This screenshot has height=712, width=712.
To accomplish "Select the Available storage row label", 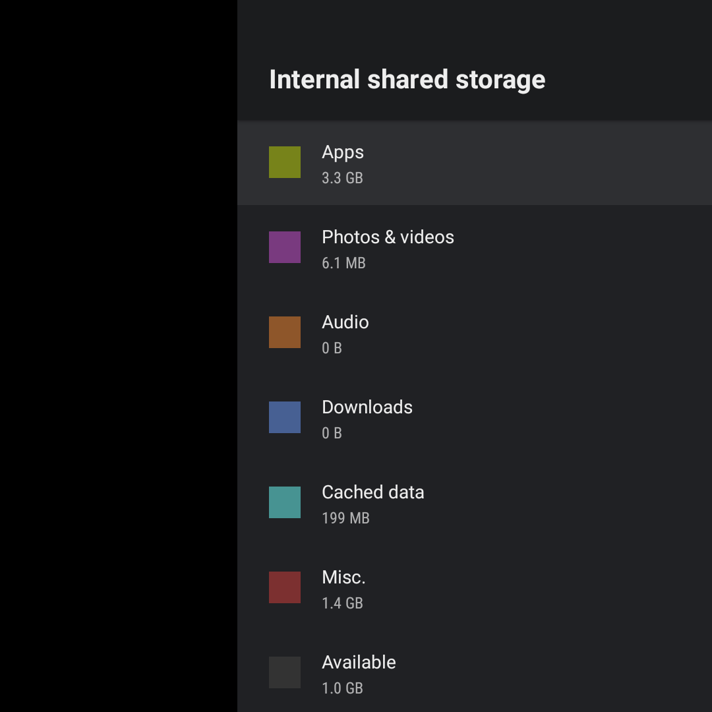I will (359, 663).
